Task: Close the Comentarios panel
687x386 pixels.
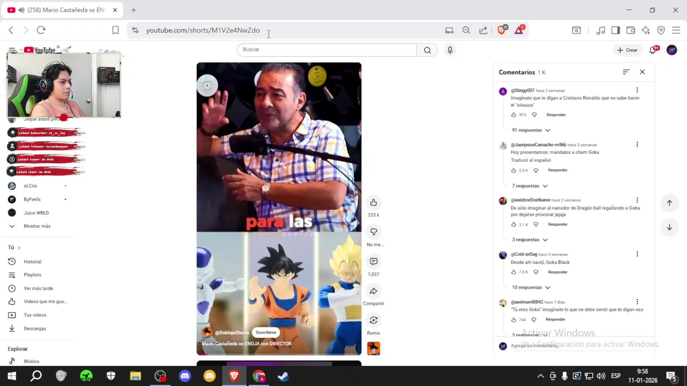Action: [642, 72]
